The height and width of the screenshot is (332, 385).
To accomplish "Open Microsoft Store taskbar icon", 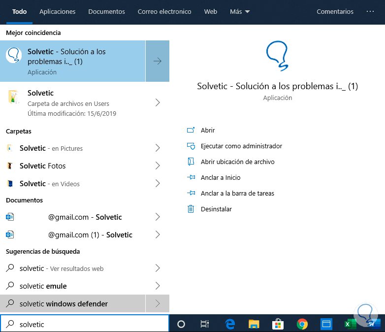I will 278,324.
